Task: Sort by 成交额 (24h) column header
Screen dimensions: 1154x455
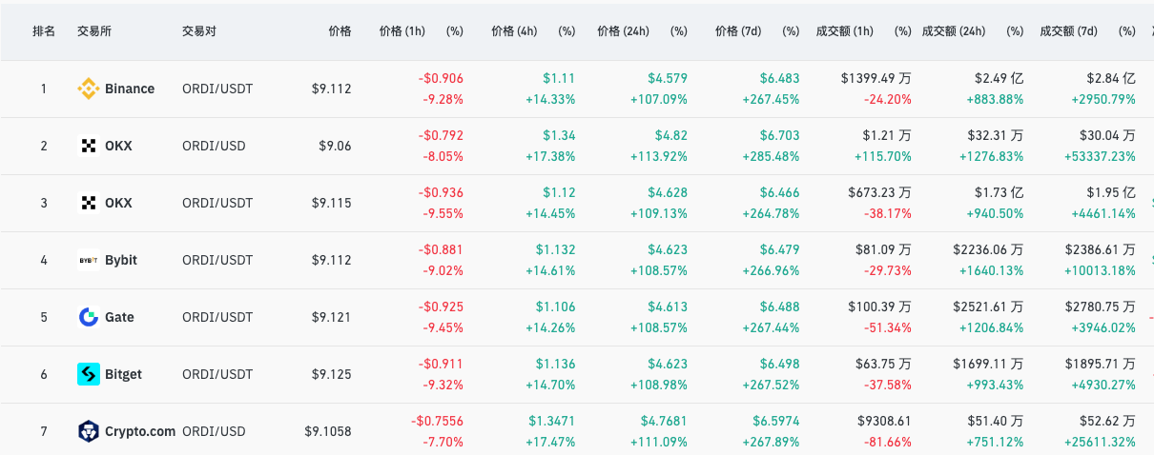Action: [953, 31]
